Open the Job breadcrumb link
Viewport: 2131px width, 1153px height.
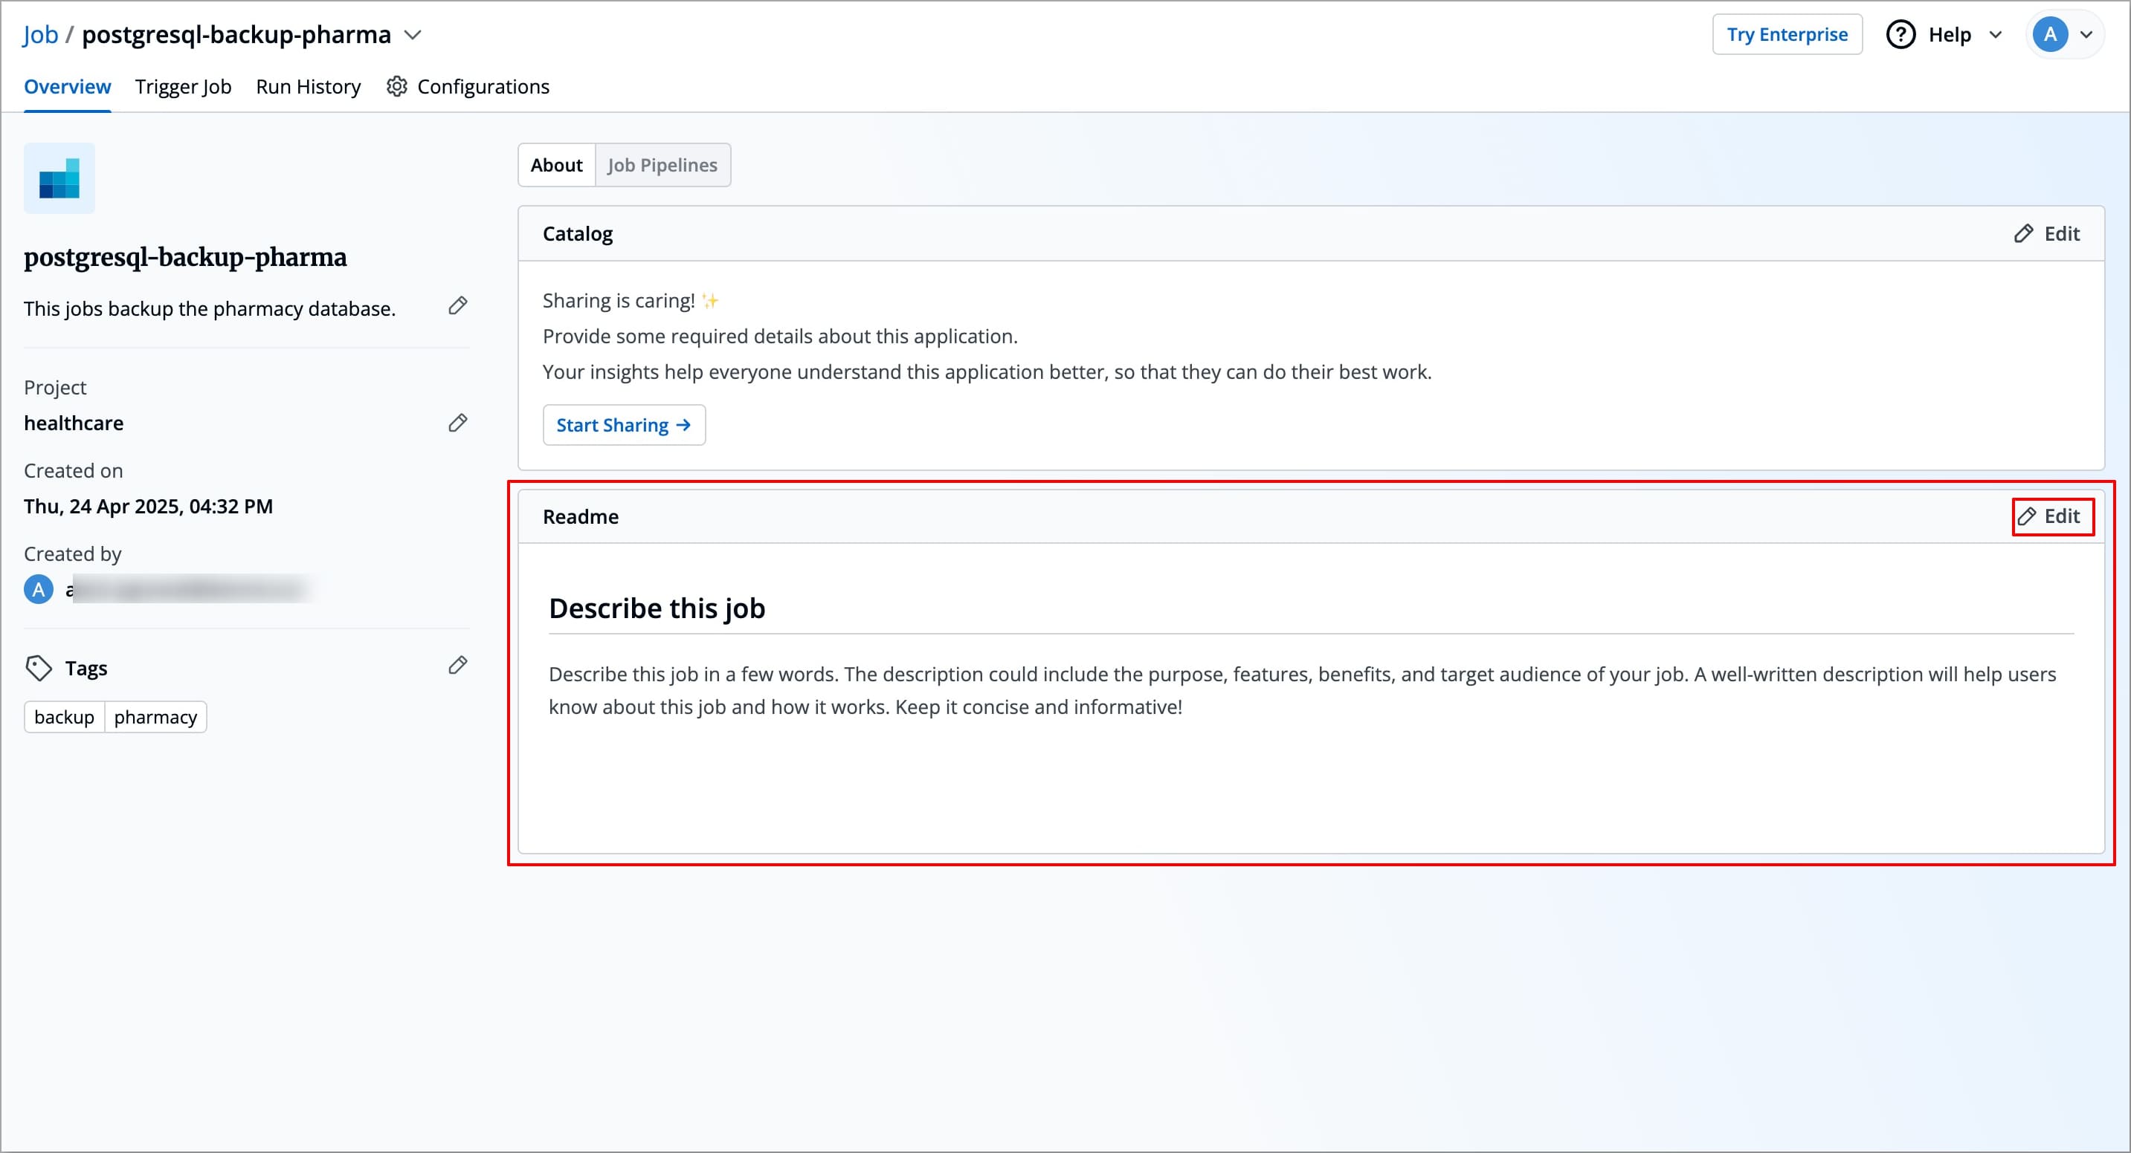39,34
